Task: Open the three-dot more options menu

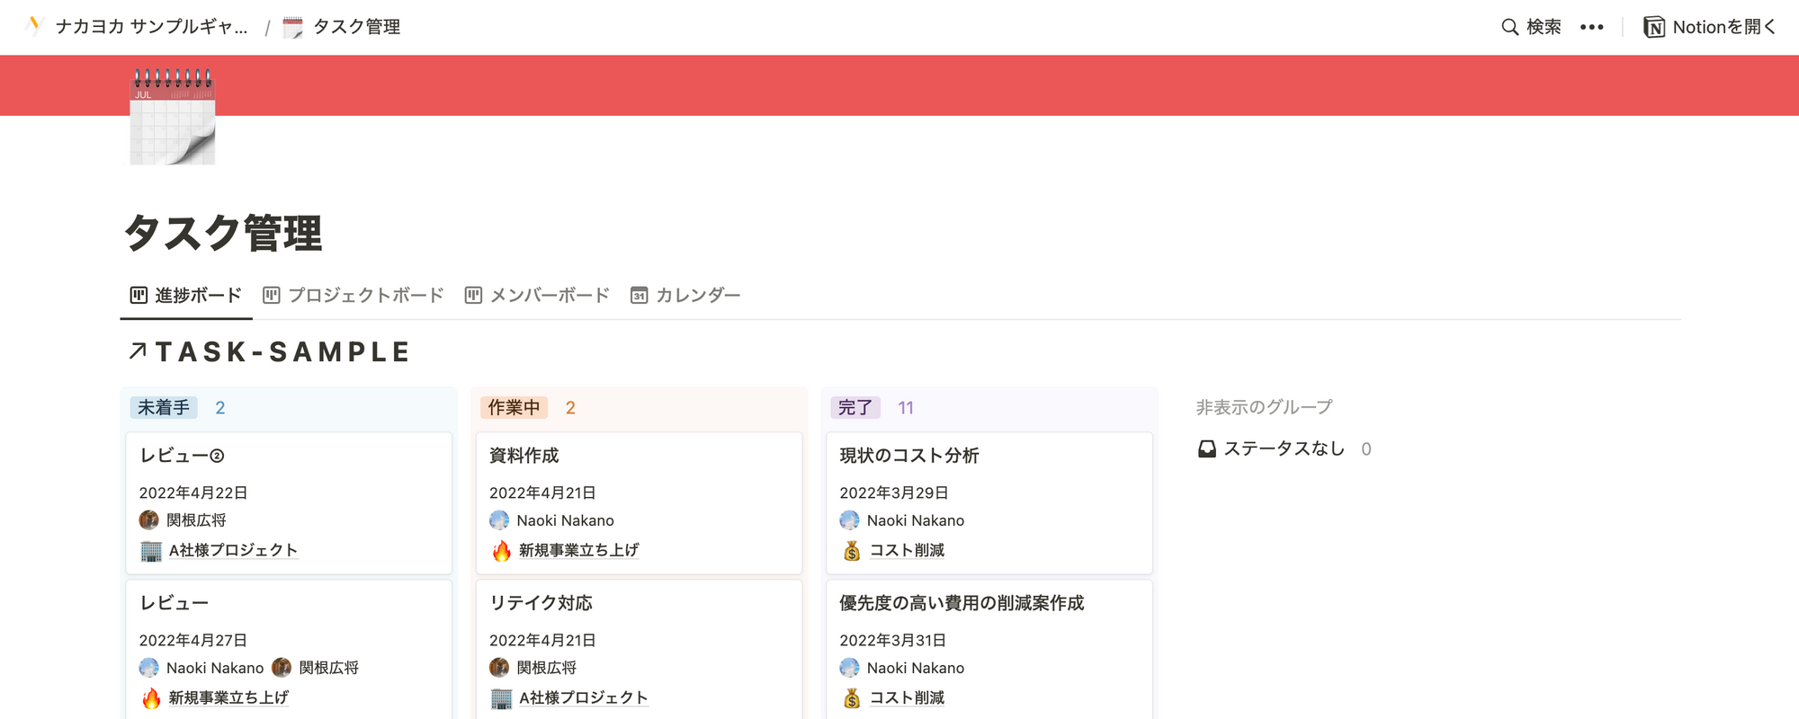Action: click(1591, 27)
